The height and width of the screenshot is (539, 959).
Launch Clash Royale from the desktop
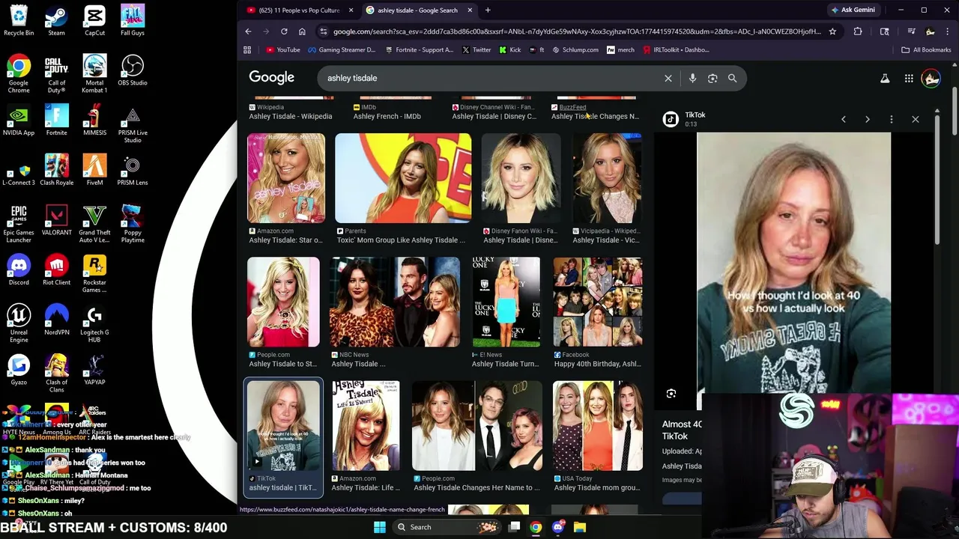[x=56, y=170]
